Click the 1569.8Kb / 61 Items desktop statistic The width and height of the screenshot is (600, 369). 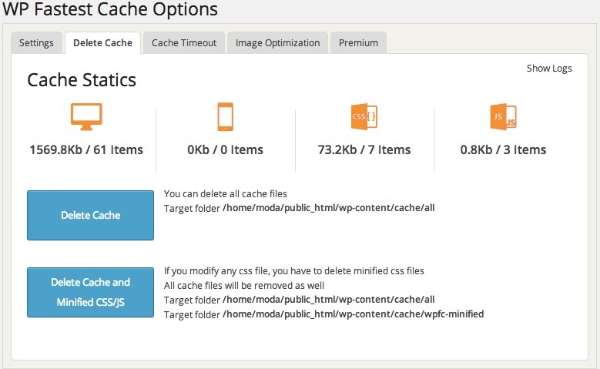click(86, 149)
